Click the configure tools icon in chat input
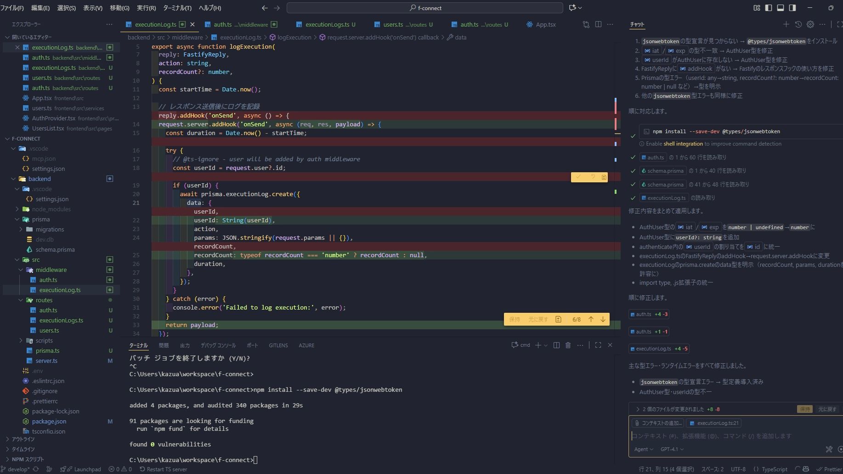The height and width of the screenshot is (474, 843). coord(829,449)
